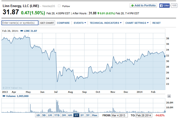Click the 31.87 stock price

[x=11, y=12]
